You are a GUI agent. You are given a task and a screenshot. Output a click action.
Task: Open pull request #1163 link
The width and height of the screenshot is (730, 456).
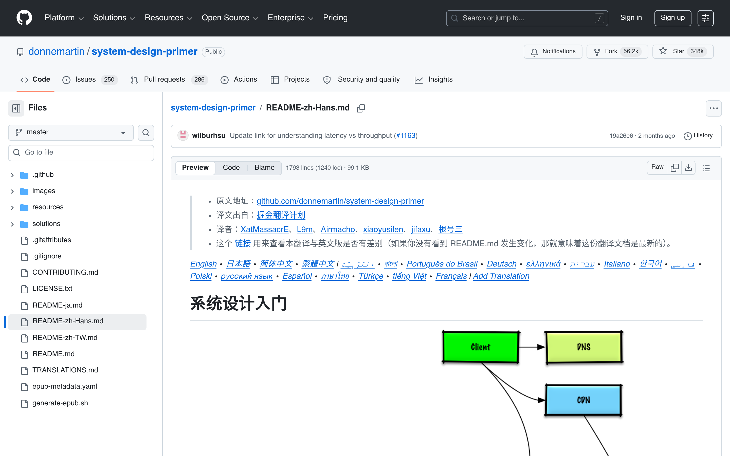[406, 136]
